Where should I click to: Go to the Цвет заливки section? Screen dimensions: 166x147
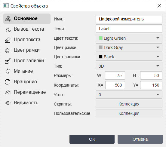(x=27, y=61)
